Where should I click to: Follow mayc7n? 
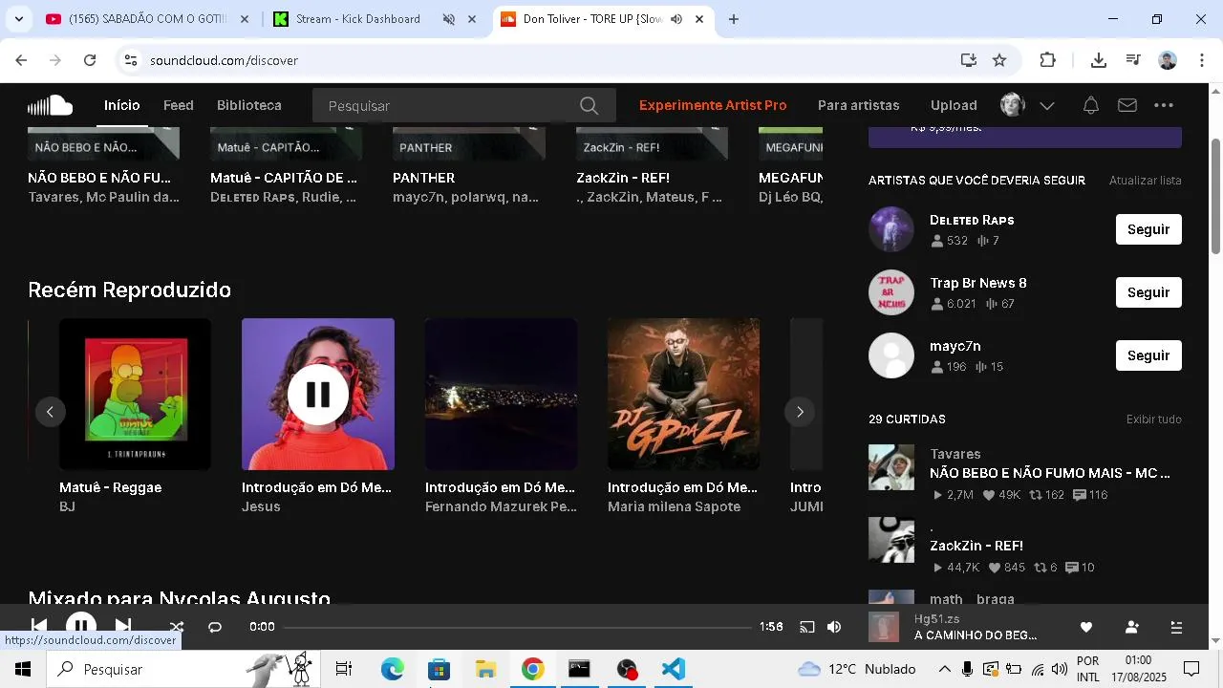click(1148, 355)
